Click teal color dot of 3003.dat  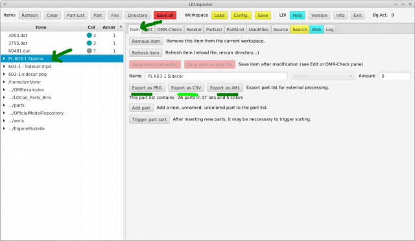[89, 35]
